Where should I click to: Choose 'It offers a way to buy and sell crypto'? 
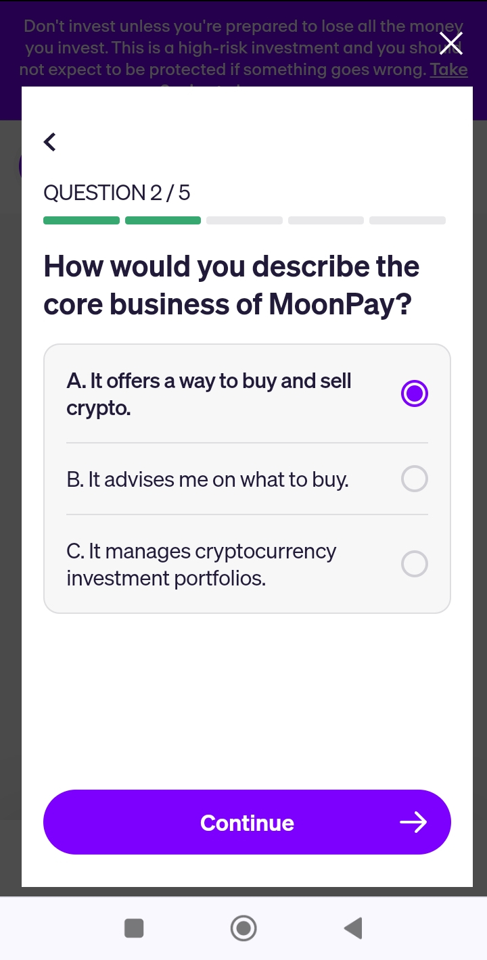click(209, 394)
